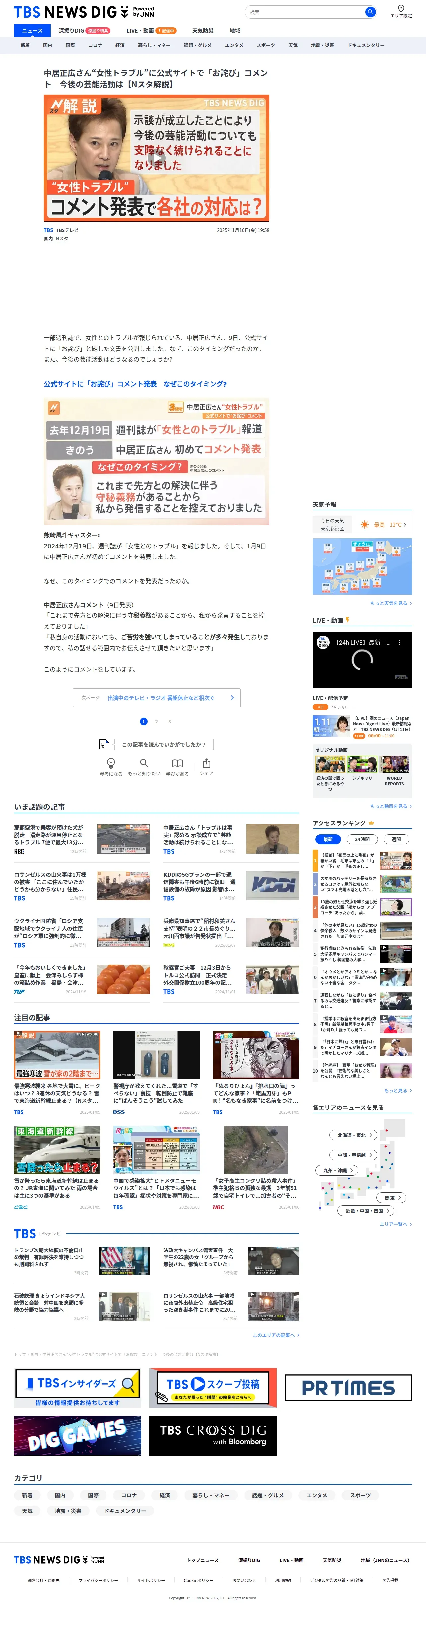The height and width of the screenshot is (1644, 426).
Task: Click the TBS NEWS DIG header logo
Action: click(84, 12)
